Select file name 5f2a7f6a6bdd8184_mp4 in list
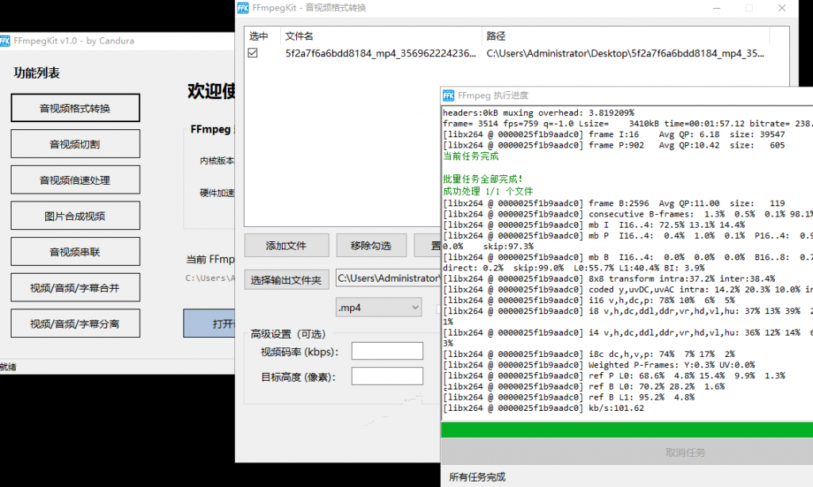The width and height of the screenshot is (813, 487). click(x=380, y=53)
